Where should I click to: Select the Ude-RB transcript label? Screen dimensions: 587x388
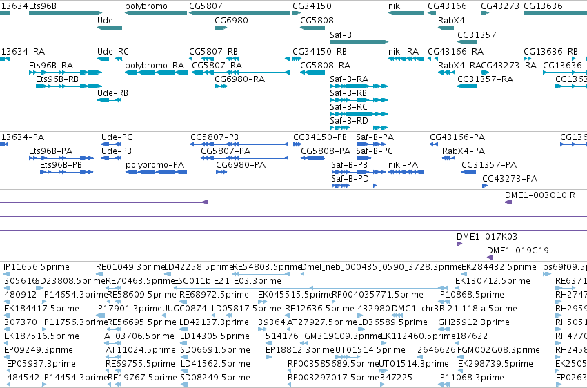112,93
